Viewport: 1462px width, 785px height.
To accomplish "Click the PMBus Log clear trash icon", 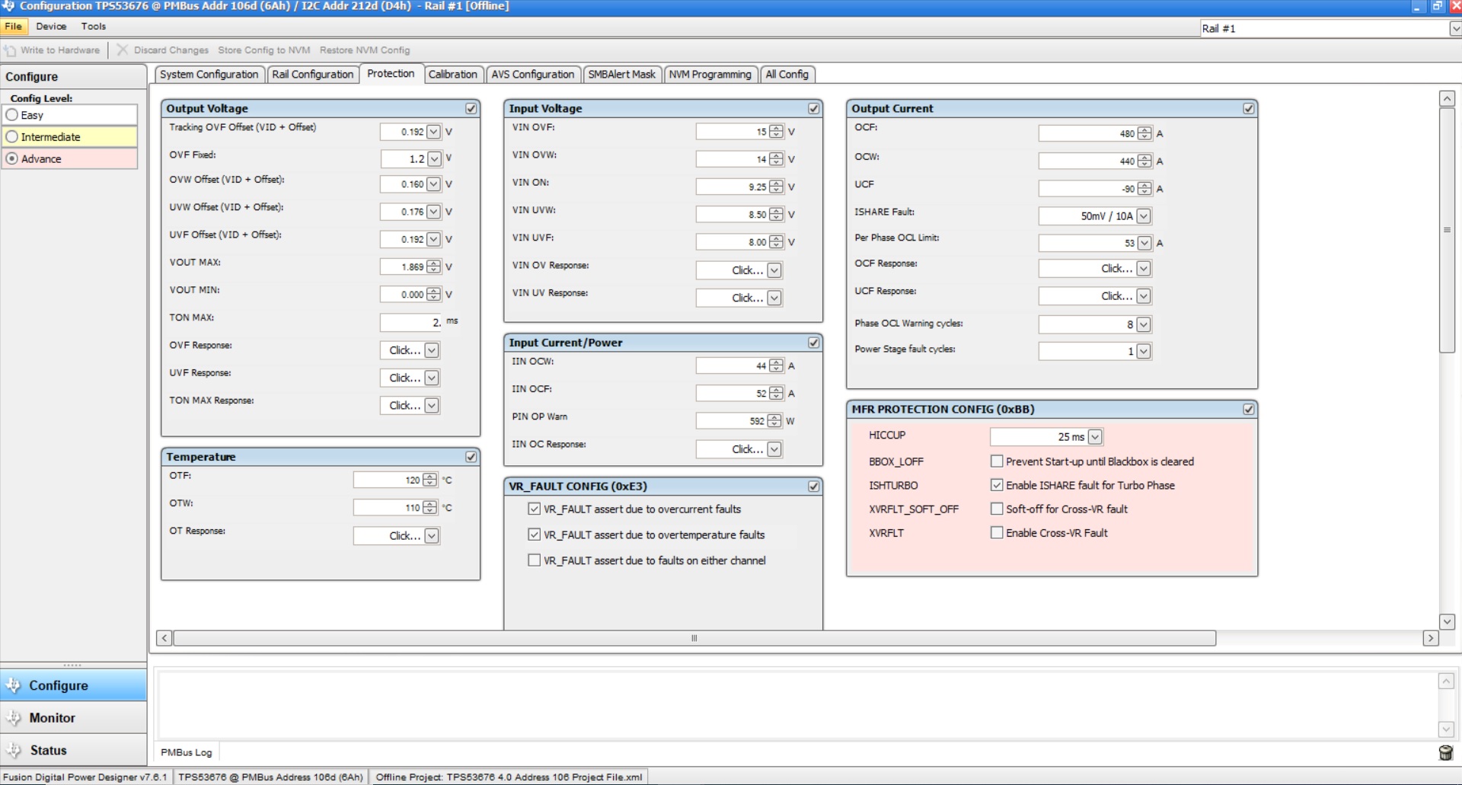I will point(1445,753).
